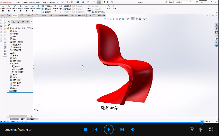219x136 pixels.
Task: Open the DisplayManager color sphere tab
Action: (x=27, y=22)
